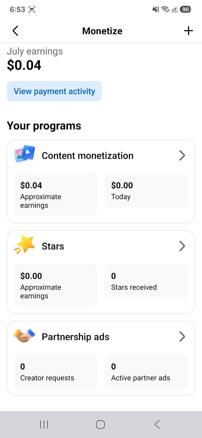Expand Partnership ads via its chevron
This screenshot has width=202, height=438.
tap(182, 337)
